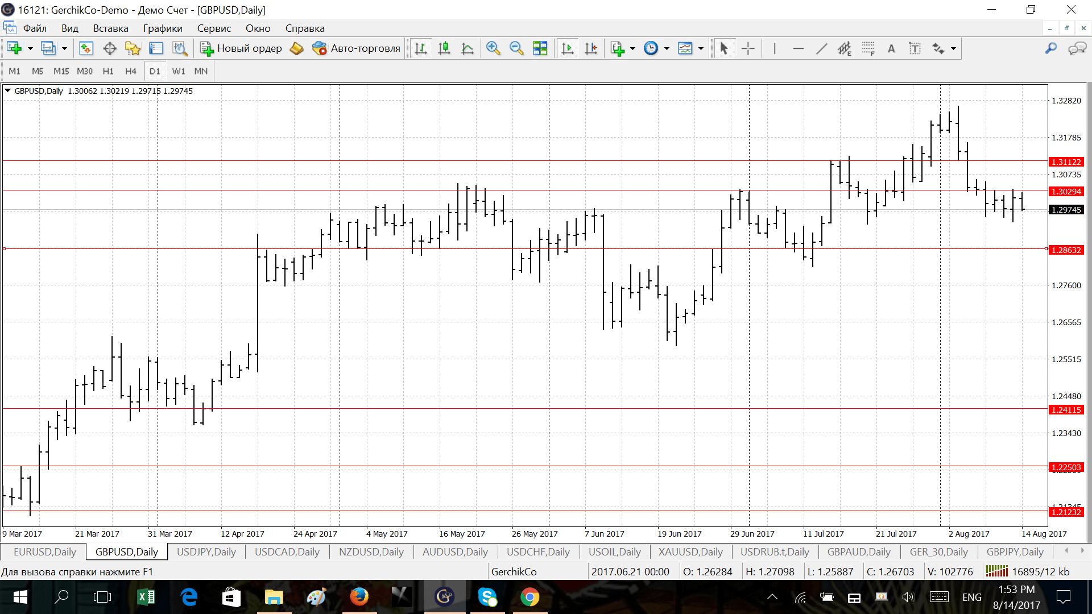Image resolution: width=1092 pixels, height=614 pixels.
Task: Open the periodicity clock dropdown arrow
Action: tap(667, 49)
